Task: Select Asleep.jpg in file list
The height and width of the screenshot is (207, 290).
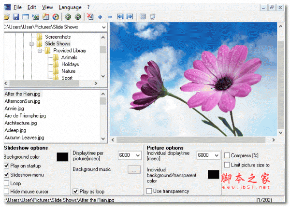Action: [x=15, y=130]
